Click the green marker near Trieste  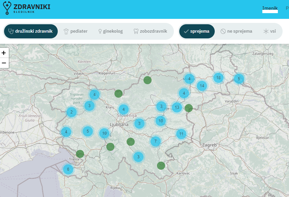(80, 154)
